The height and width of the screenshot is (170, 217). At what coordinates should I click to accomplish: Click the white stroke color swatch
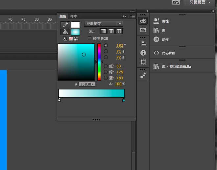75,25
